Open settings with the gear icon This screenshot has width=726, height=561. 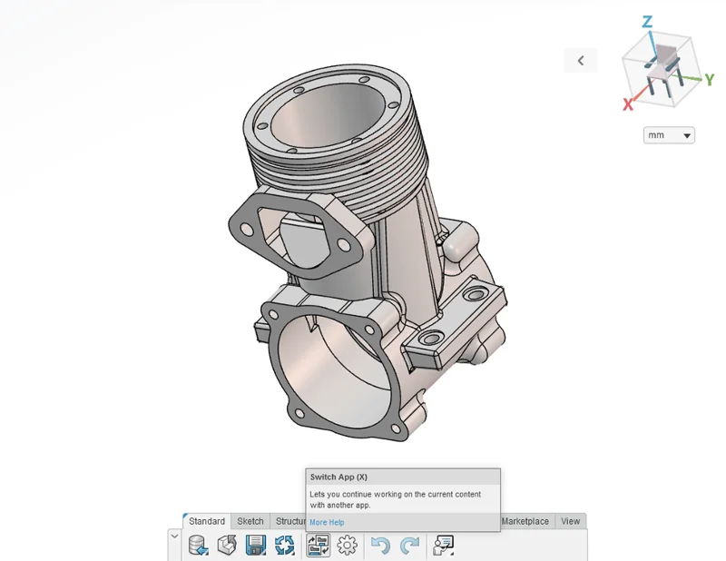click(347, 545)
